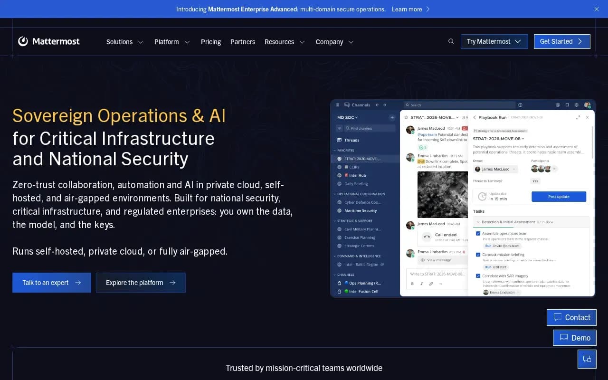Click the channel filter icon beside Find channels
Screen dimensions: 608x380
[x=339, y=128]
